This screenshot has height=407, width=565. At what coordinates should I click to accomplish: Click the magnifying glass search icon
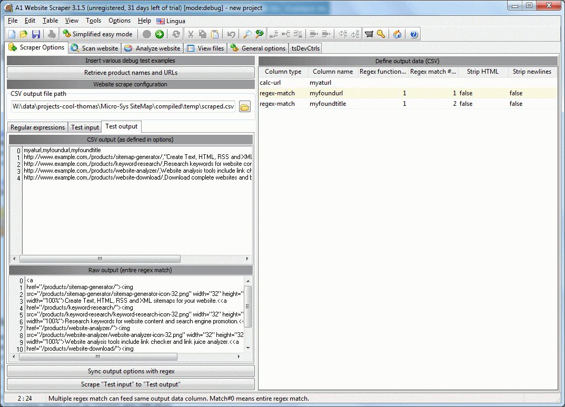point(247,34)
